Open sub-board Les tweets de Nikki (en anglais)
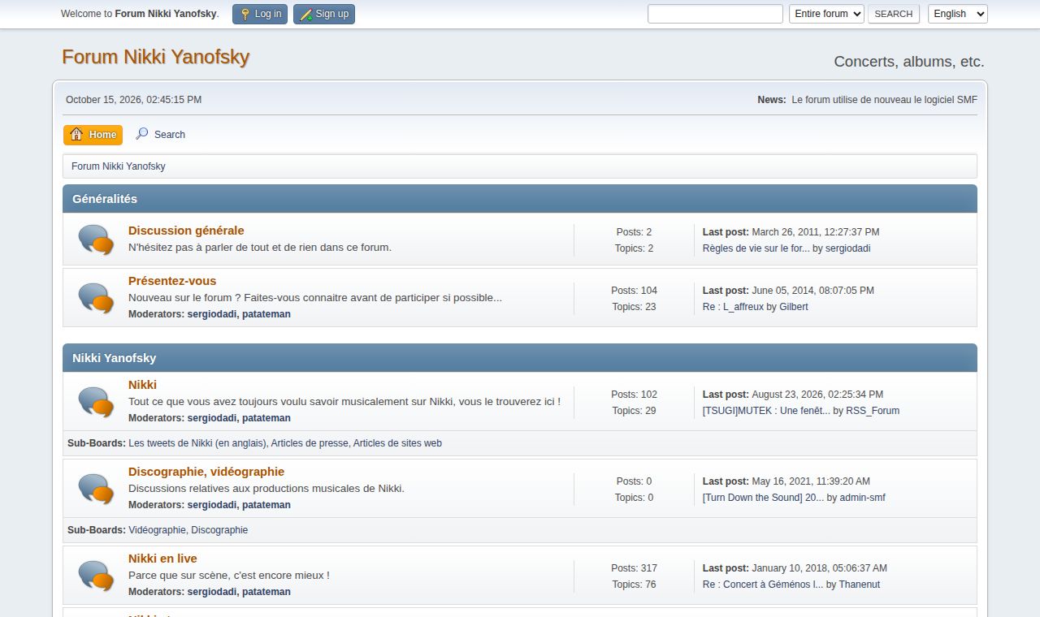 click(197, 443)
